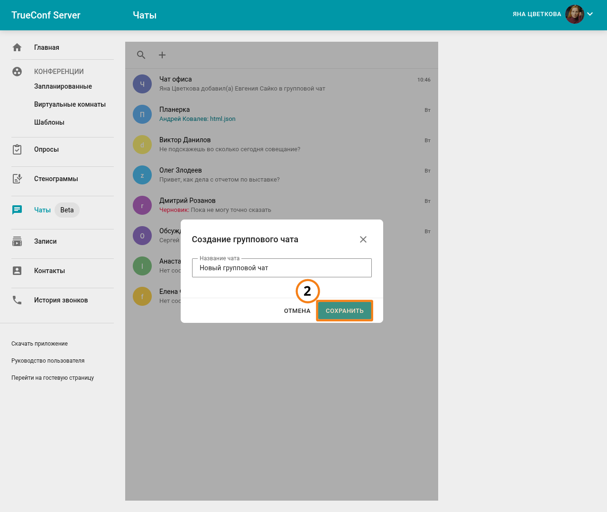Cancel group chat creation
The height and width of the screenshot is (512, 607).
(297, 311)
